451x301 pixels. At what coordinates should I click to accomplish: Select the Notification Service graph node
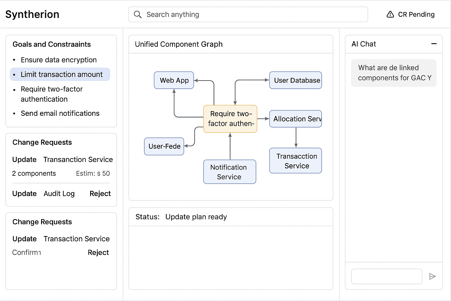(x=230, y=172)
